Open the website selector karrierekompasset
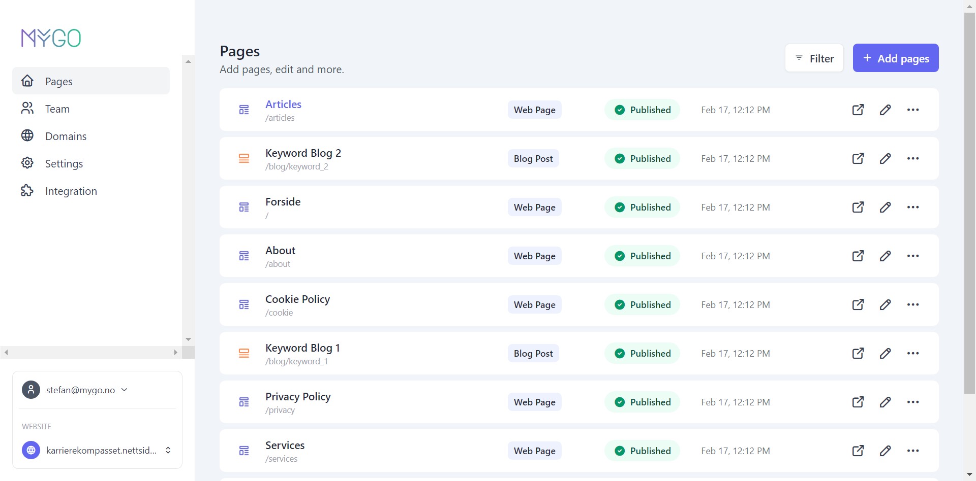The image size is (976, 481). 97,450
